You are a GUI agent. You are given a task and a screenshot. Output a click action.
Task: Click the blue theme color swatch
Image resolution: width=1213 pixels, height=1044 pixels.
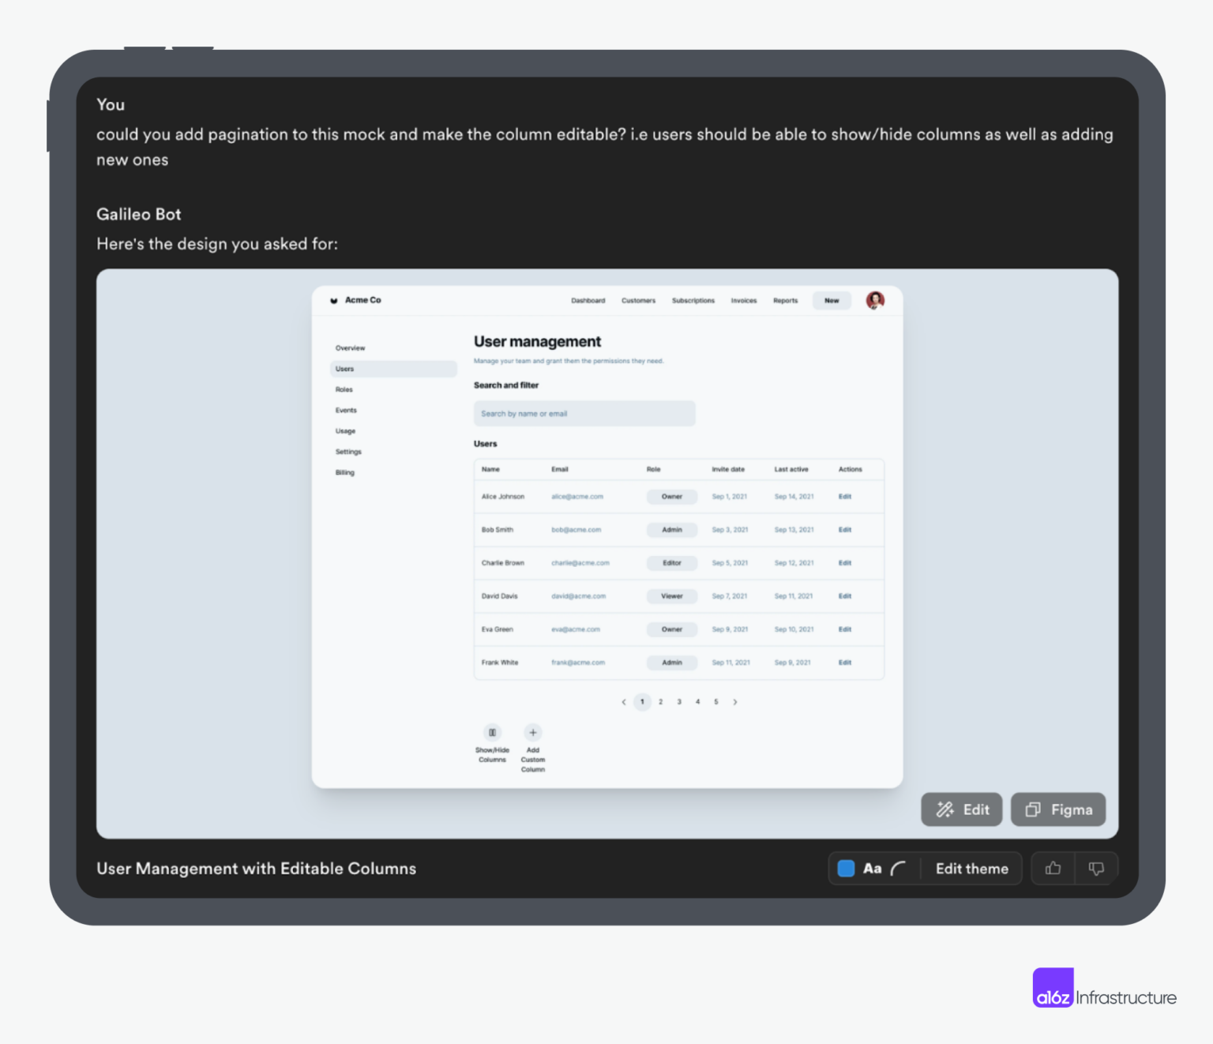(845, 868)
